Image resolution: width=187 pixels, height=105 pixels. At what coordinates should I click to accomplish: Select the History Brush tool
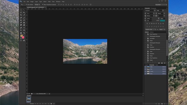click(24, 20)
